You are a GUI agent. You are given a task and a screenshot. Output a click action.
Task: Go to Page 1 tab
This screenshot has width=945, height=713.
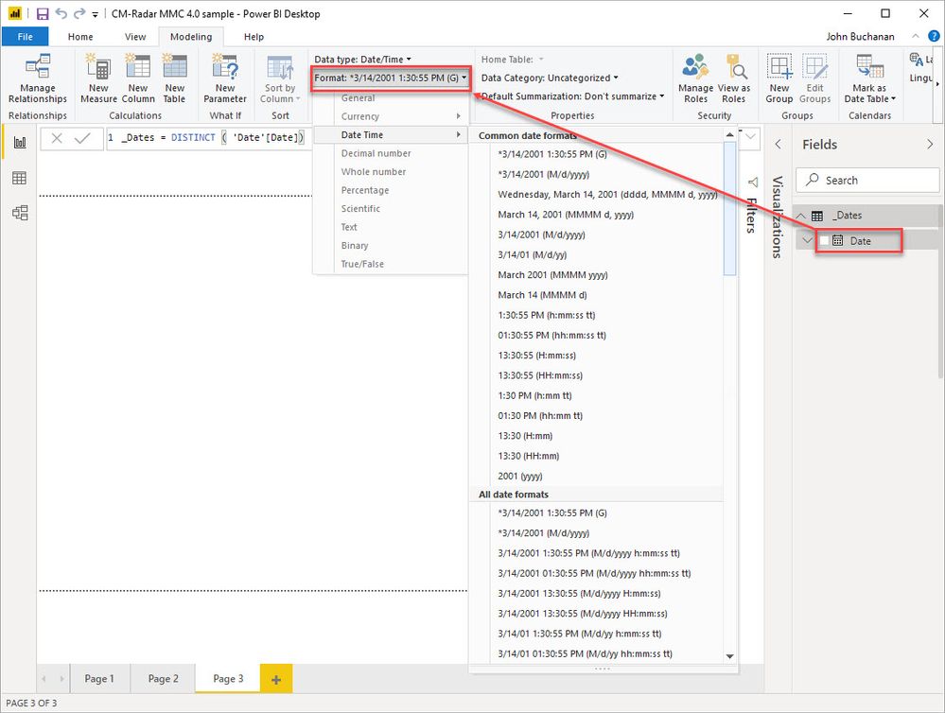[98, 679]
